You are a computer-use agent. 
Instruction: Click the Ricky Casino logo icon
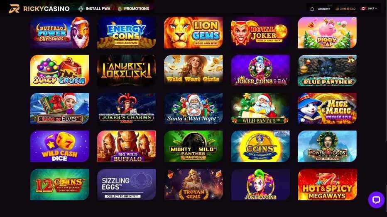tap(14, 9)
